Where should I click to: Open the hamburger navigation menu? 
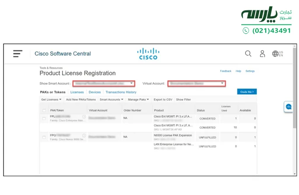point(17,54)
